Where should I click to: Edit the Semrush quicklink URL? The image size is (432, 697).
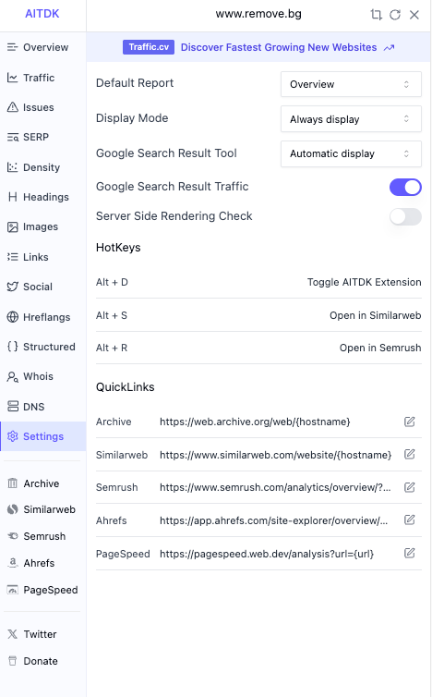(409, 487)
